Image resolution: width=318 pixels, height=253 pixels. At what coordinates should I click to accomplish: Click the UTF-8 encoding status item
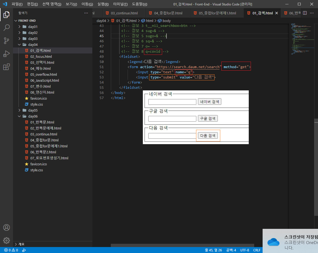pos(245,250)
